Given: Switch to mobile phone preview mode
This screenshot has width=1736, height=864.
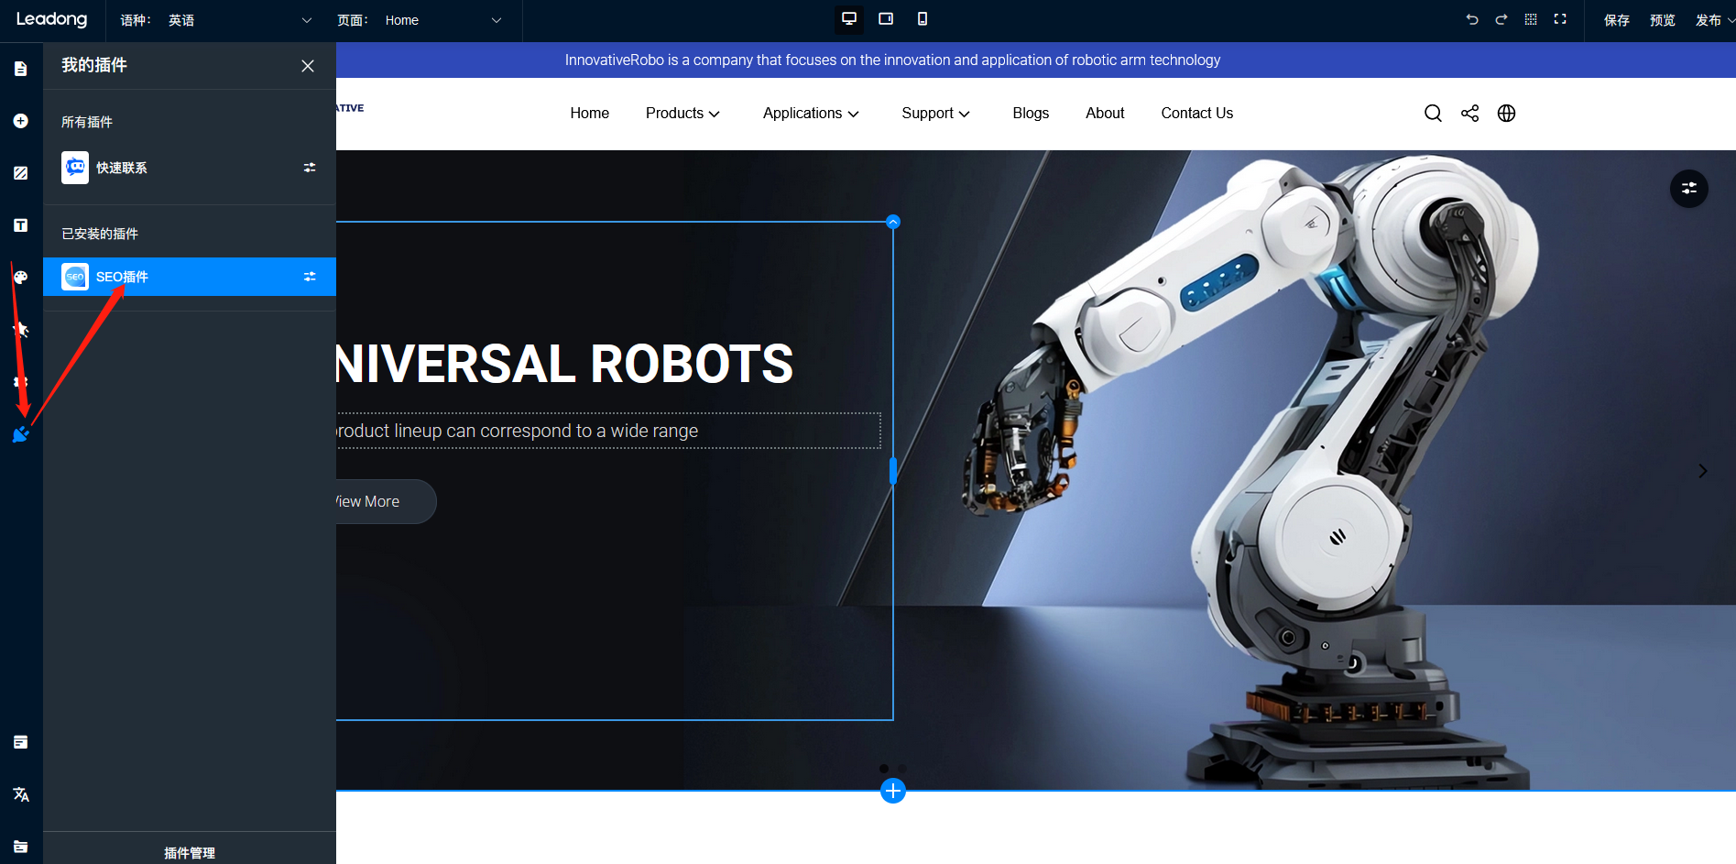Looking at the screenshot, I should click(923, 19).
